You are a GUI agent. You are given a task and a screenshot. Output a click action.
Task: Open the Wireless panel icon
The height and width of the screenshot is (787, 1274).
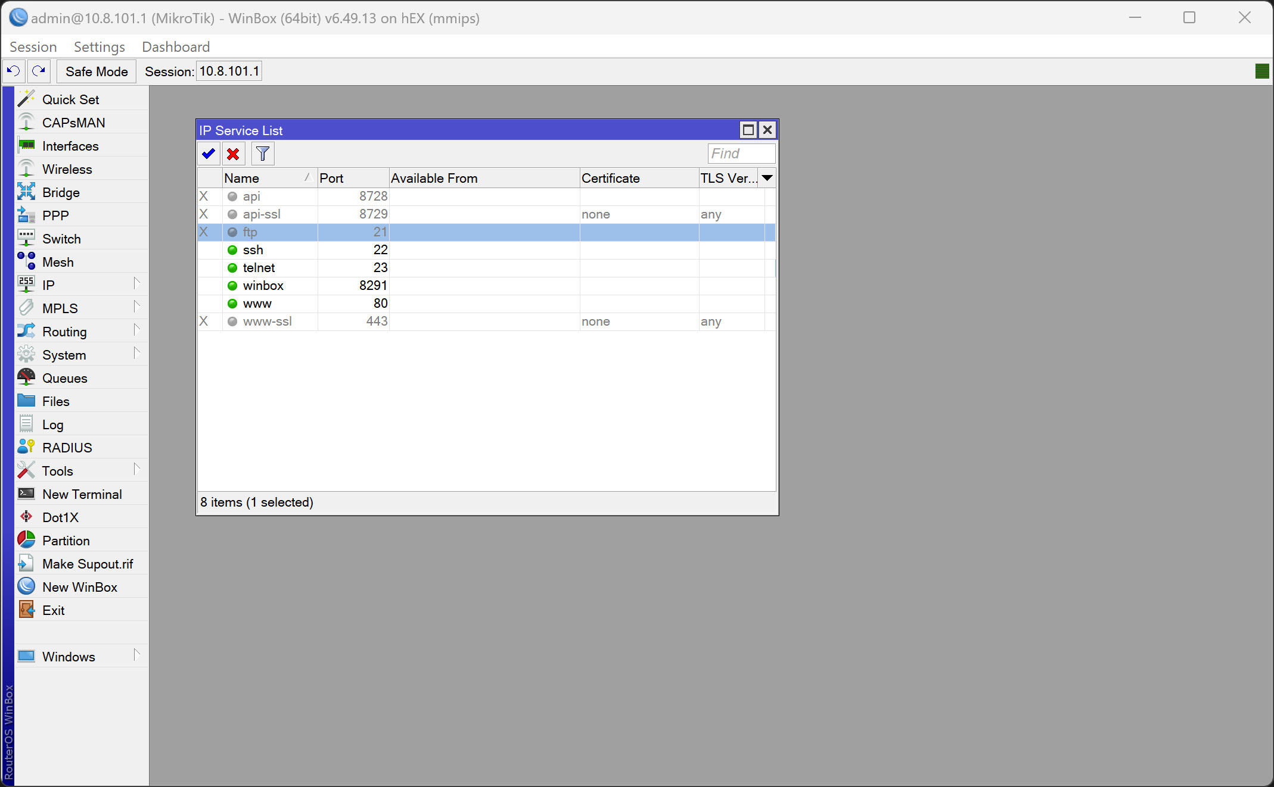pyautogui.click(x=26, y=168)
